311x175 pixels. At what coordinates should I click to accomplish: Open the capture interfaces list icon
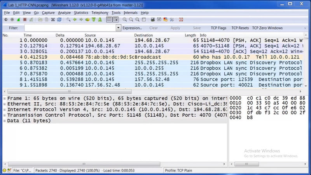[6, 20]
